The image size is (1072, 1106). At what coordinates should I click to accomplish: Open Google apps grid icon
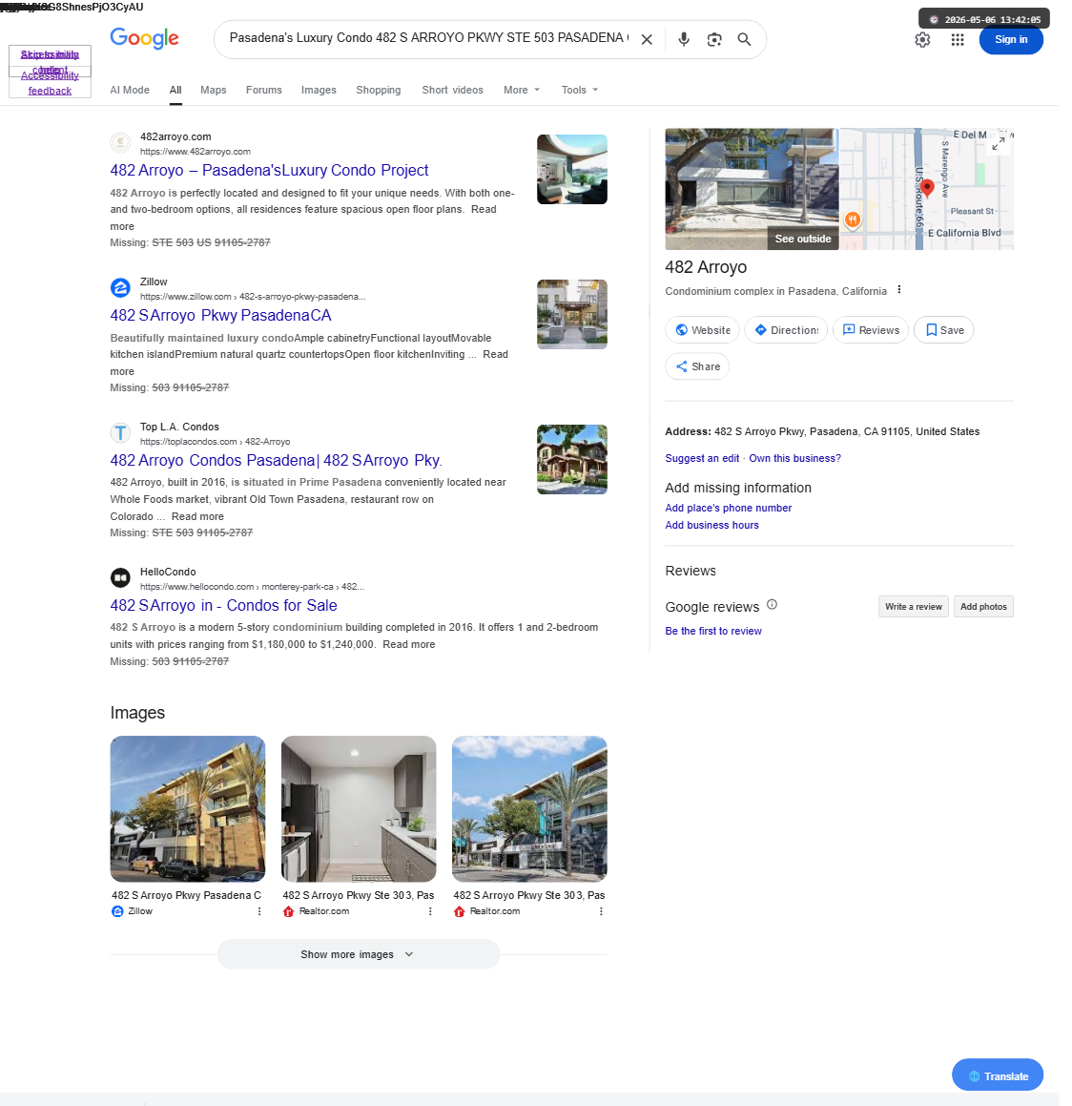click(x=958, y=39)
